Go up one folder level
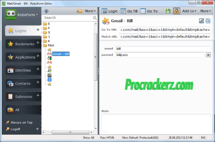Viewport: 215px width, 142px height. coord(46,11)
